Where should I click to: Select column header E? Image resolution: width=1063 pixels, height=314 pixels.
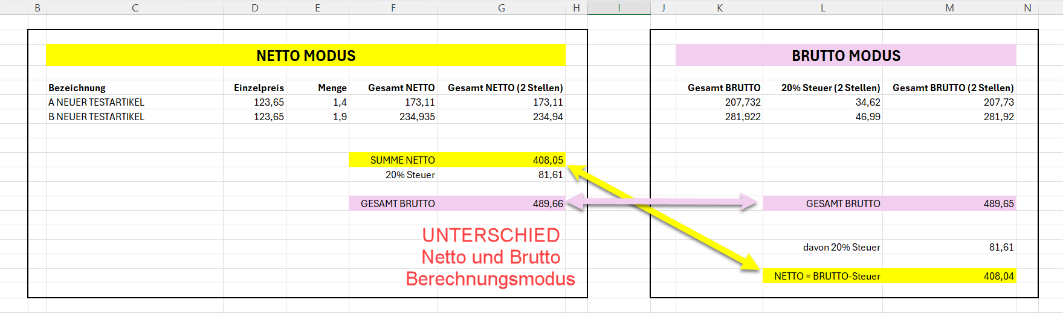[317, 7]
